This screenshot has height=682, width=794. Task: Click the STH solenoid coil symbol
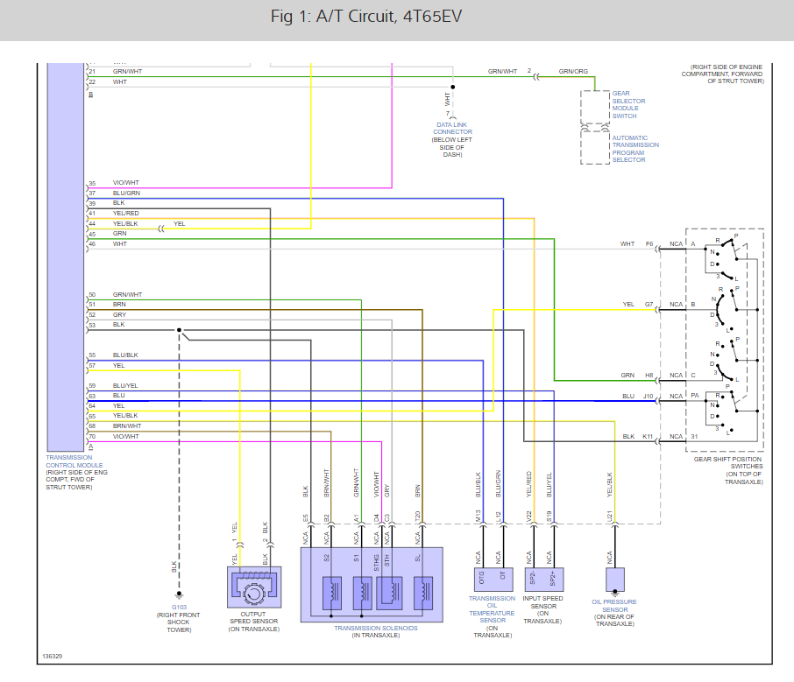pyautogui.click(x=390, y=593)
